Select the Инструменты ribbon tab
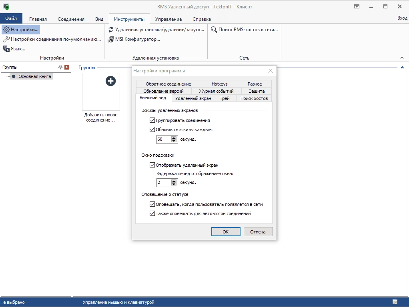Viewport: 409px width, 307px height. [x=129, y=19]
